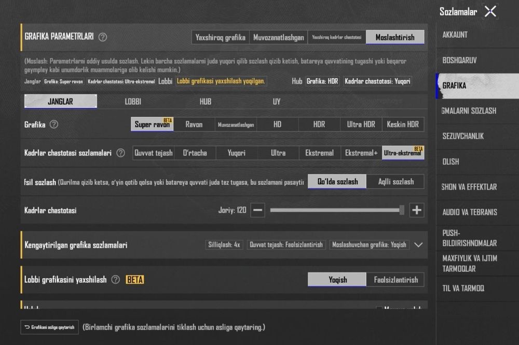Screen dimensions: 519x345
Task: Click BETA badge beside Lobbi grafikasini yaxshilash
Action: (135, 280)
